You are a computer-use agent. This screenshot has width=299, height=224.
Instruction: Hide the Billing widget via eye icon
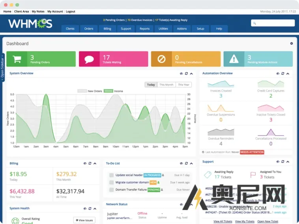click(85, 163)
